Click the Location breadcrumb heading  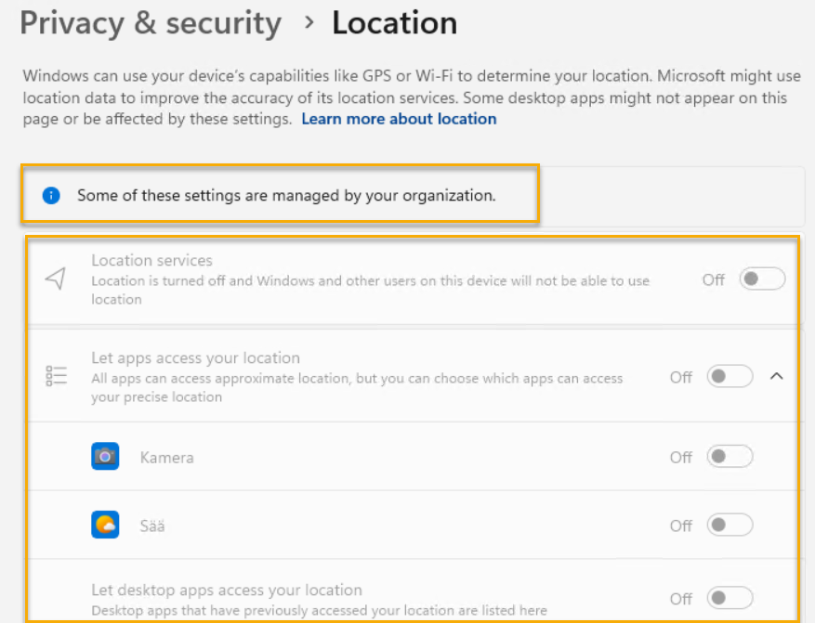click(x=394, y=23)
